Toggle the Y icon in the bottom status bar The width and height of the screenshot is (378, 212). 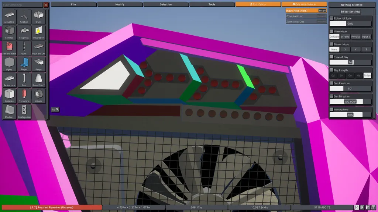coord(368,207)
